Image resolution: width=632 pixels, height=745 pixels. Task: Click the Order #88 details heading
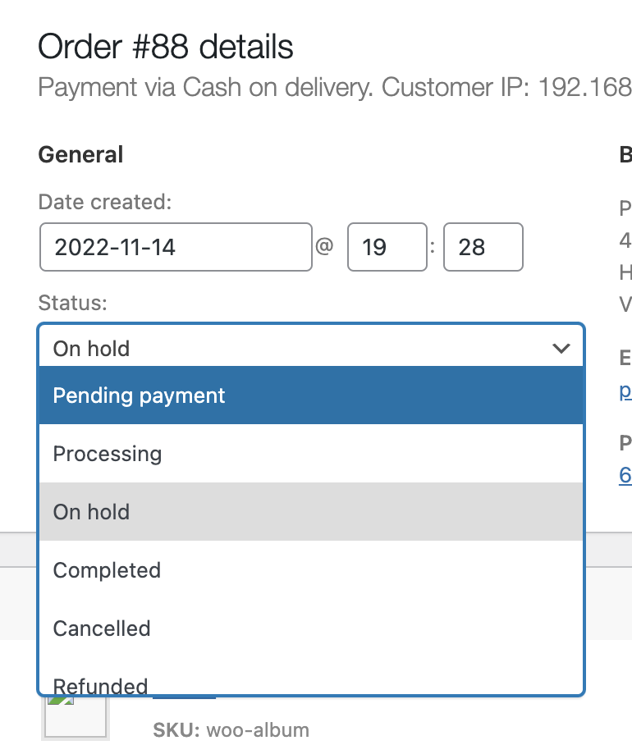[166, 47]
